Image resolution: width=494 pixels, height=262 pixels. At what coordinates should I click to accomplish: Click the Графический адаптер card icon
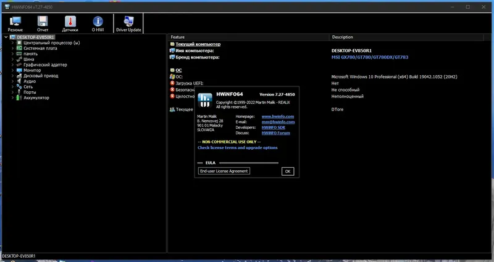point(19,65)
